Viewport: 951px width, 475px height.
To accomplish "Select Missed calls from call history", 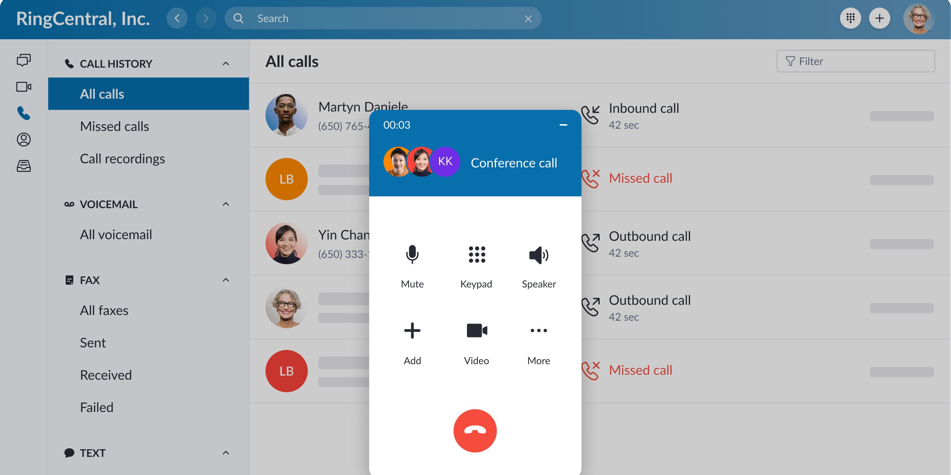I will pyautogui.click(x=114, y=126).
